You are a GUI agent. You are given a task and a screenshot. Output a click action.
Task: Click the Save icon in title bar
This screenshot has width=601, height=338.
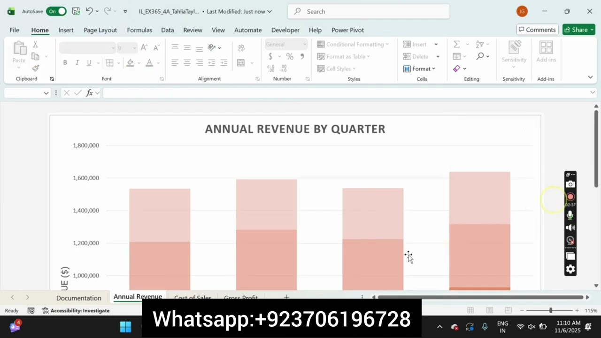(x=76, y=11)
